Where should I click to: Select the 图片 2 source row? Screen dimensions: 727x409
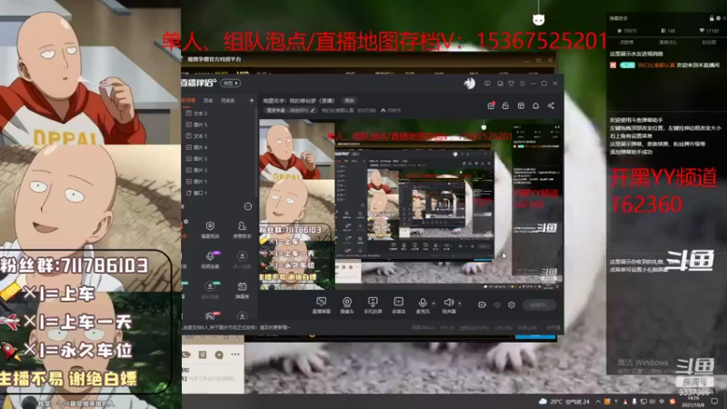218,170
